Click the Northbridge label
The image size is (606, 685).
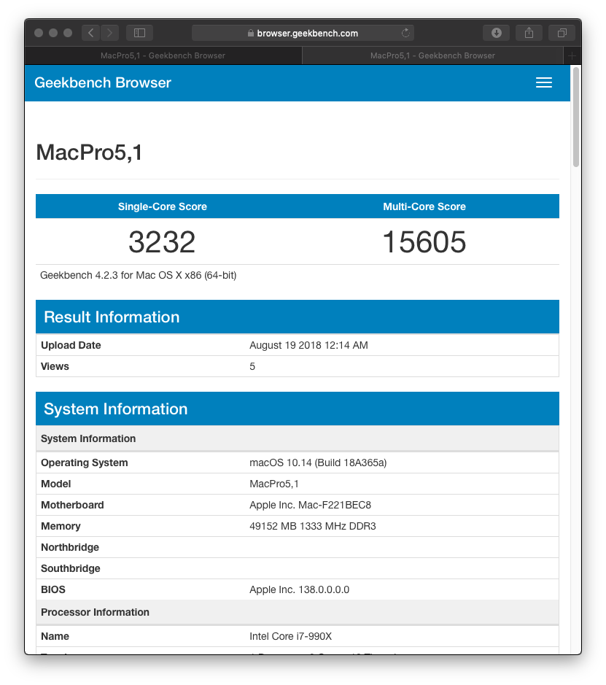(x=70, y=547)
